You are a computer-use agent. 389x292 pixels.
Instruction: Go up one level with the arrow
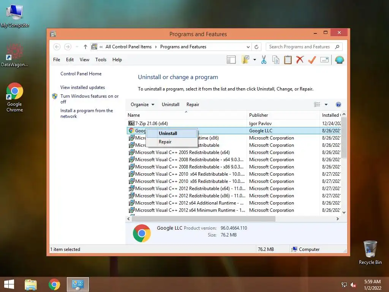pos(85,47)
